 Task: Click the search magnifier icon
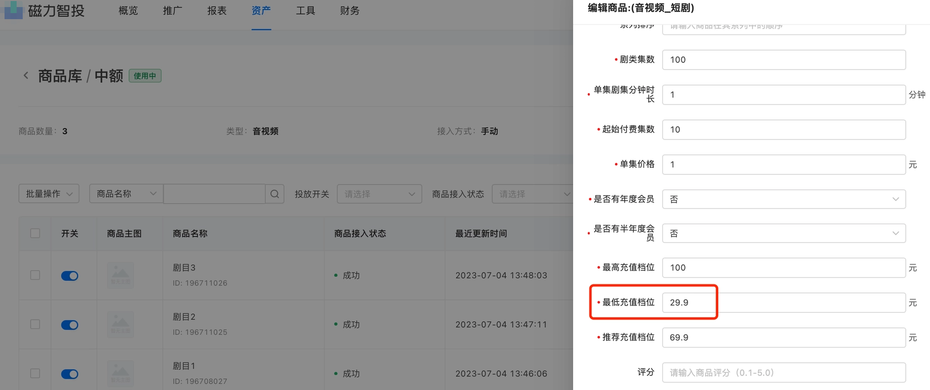pos(275,193)
